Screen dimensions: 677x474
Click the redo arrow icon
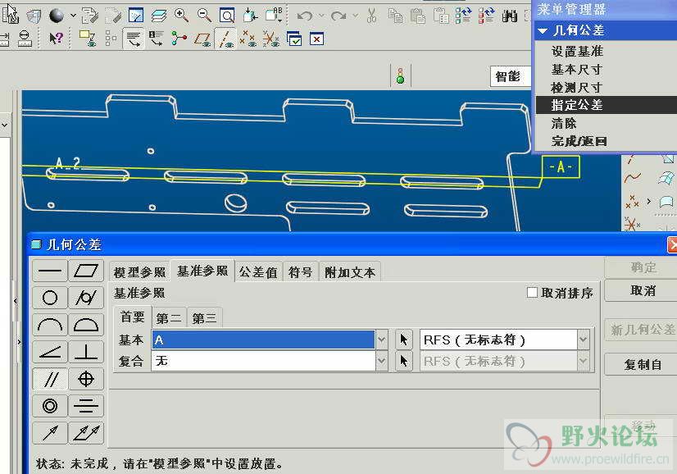coord(338,16)
